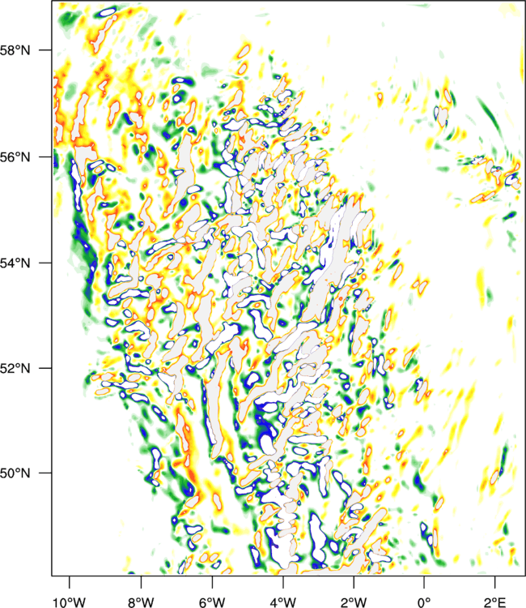Click the tick mark beside 50°N
Image resolution: width=526 pixels, height=608 pixels.
45,473
